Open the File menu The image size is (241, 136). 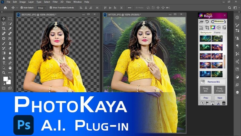click(x=8, y=2)
